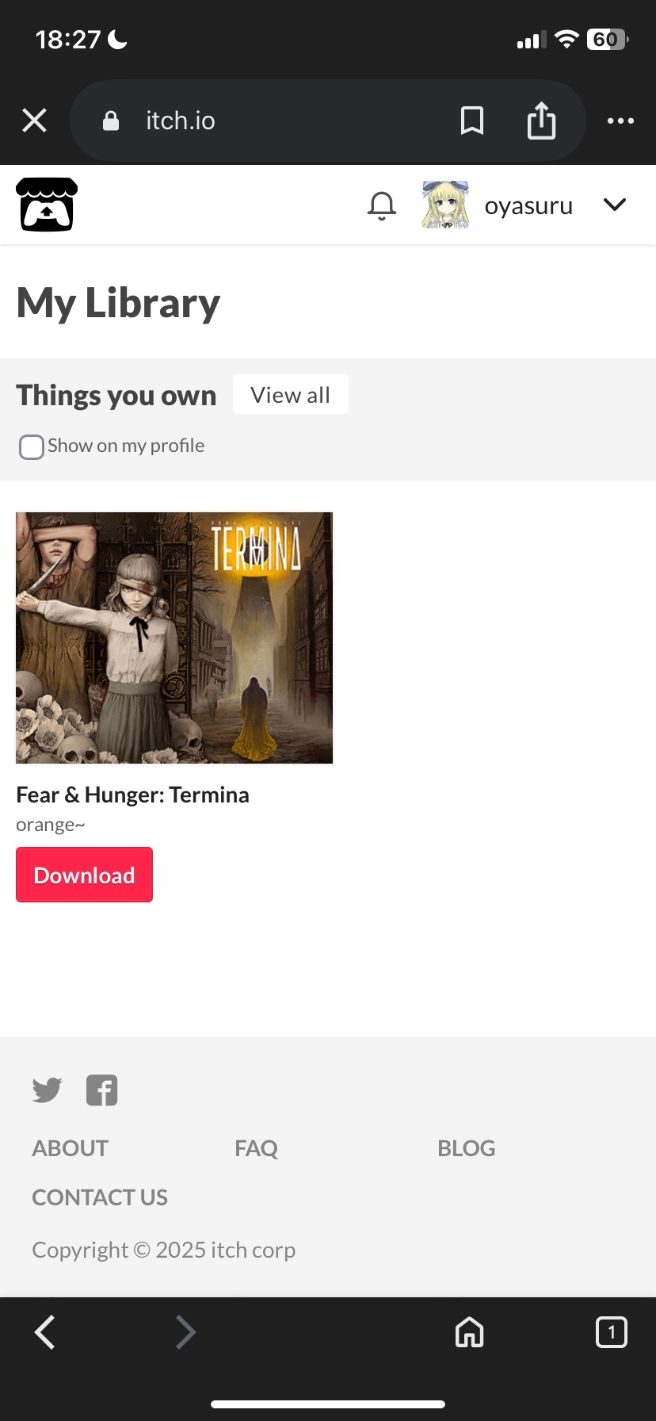Open the Fear & Hunger: Termina title link
This screenshot has height=1421, width=656.
132,795
